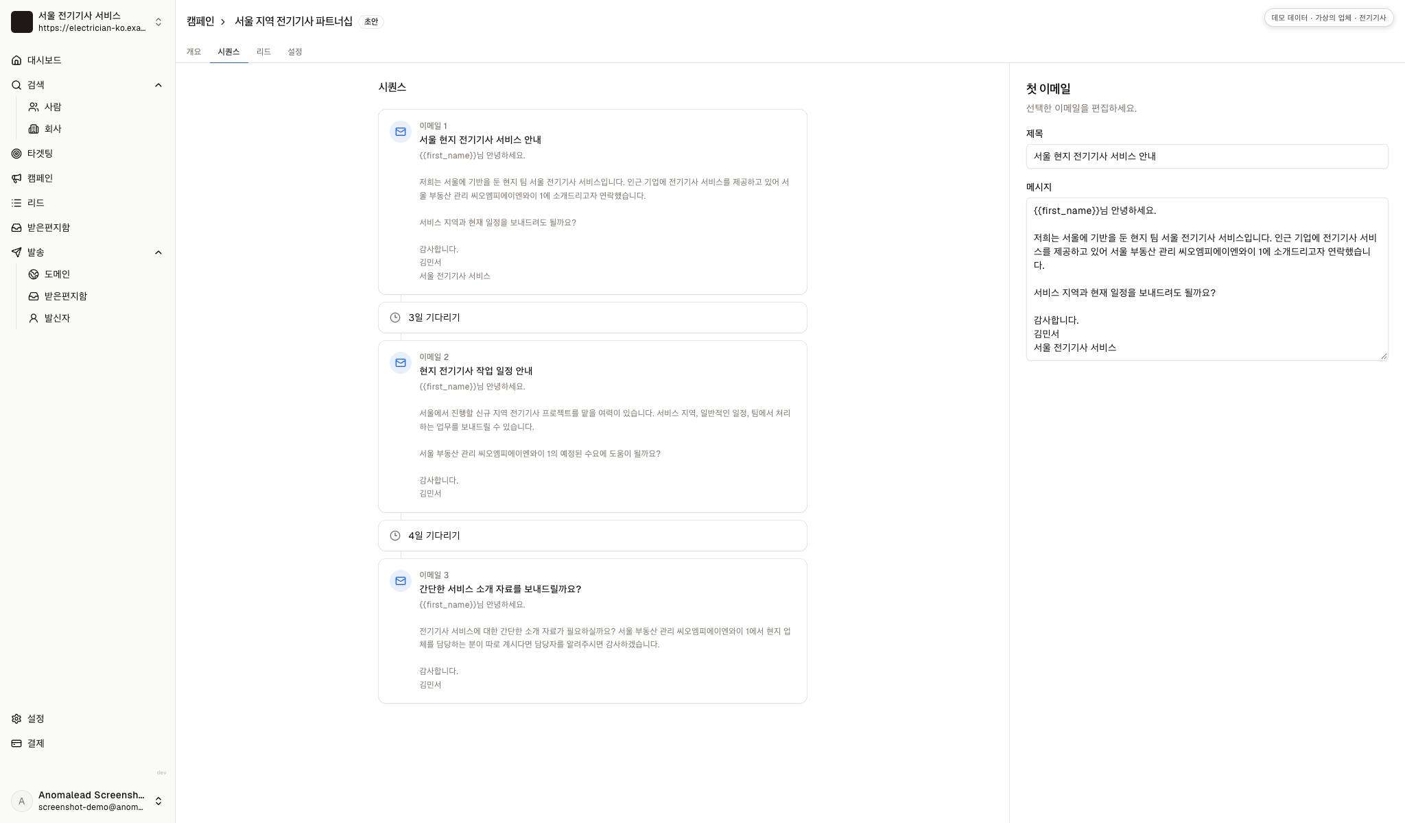
Task: Click the 리드 list icon in sidebar
Action: [x=16, y=203]
